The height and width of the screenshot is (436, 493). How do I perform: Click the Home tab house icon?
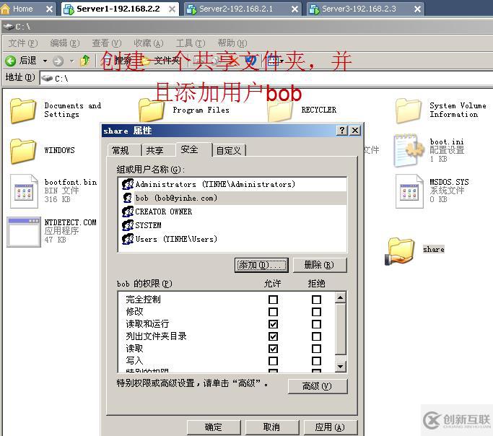click(5, 9)
